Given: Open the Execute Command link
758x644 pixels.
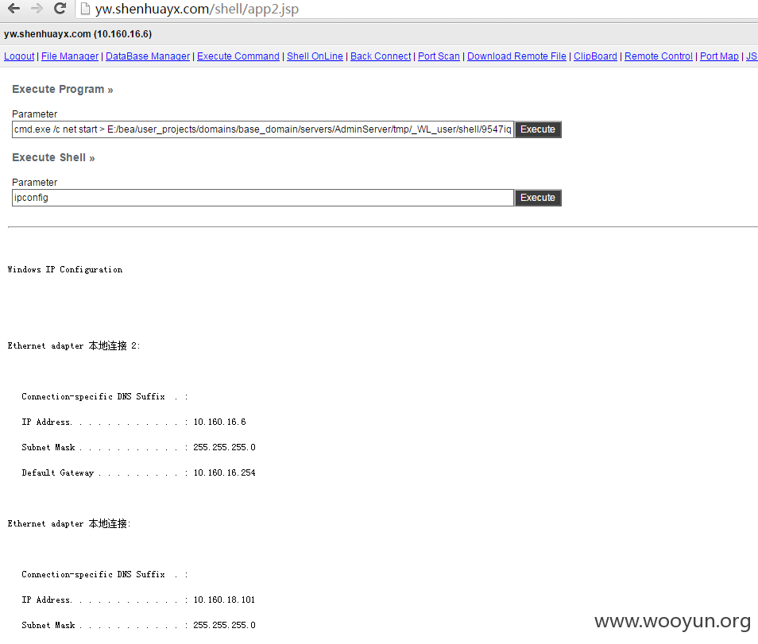Looking at the screenshot, I should [x=238, y=56].
